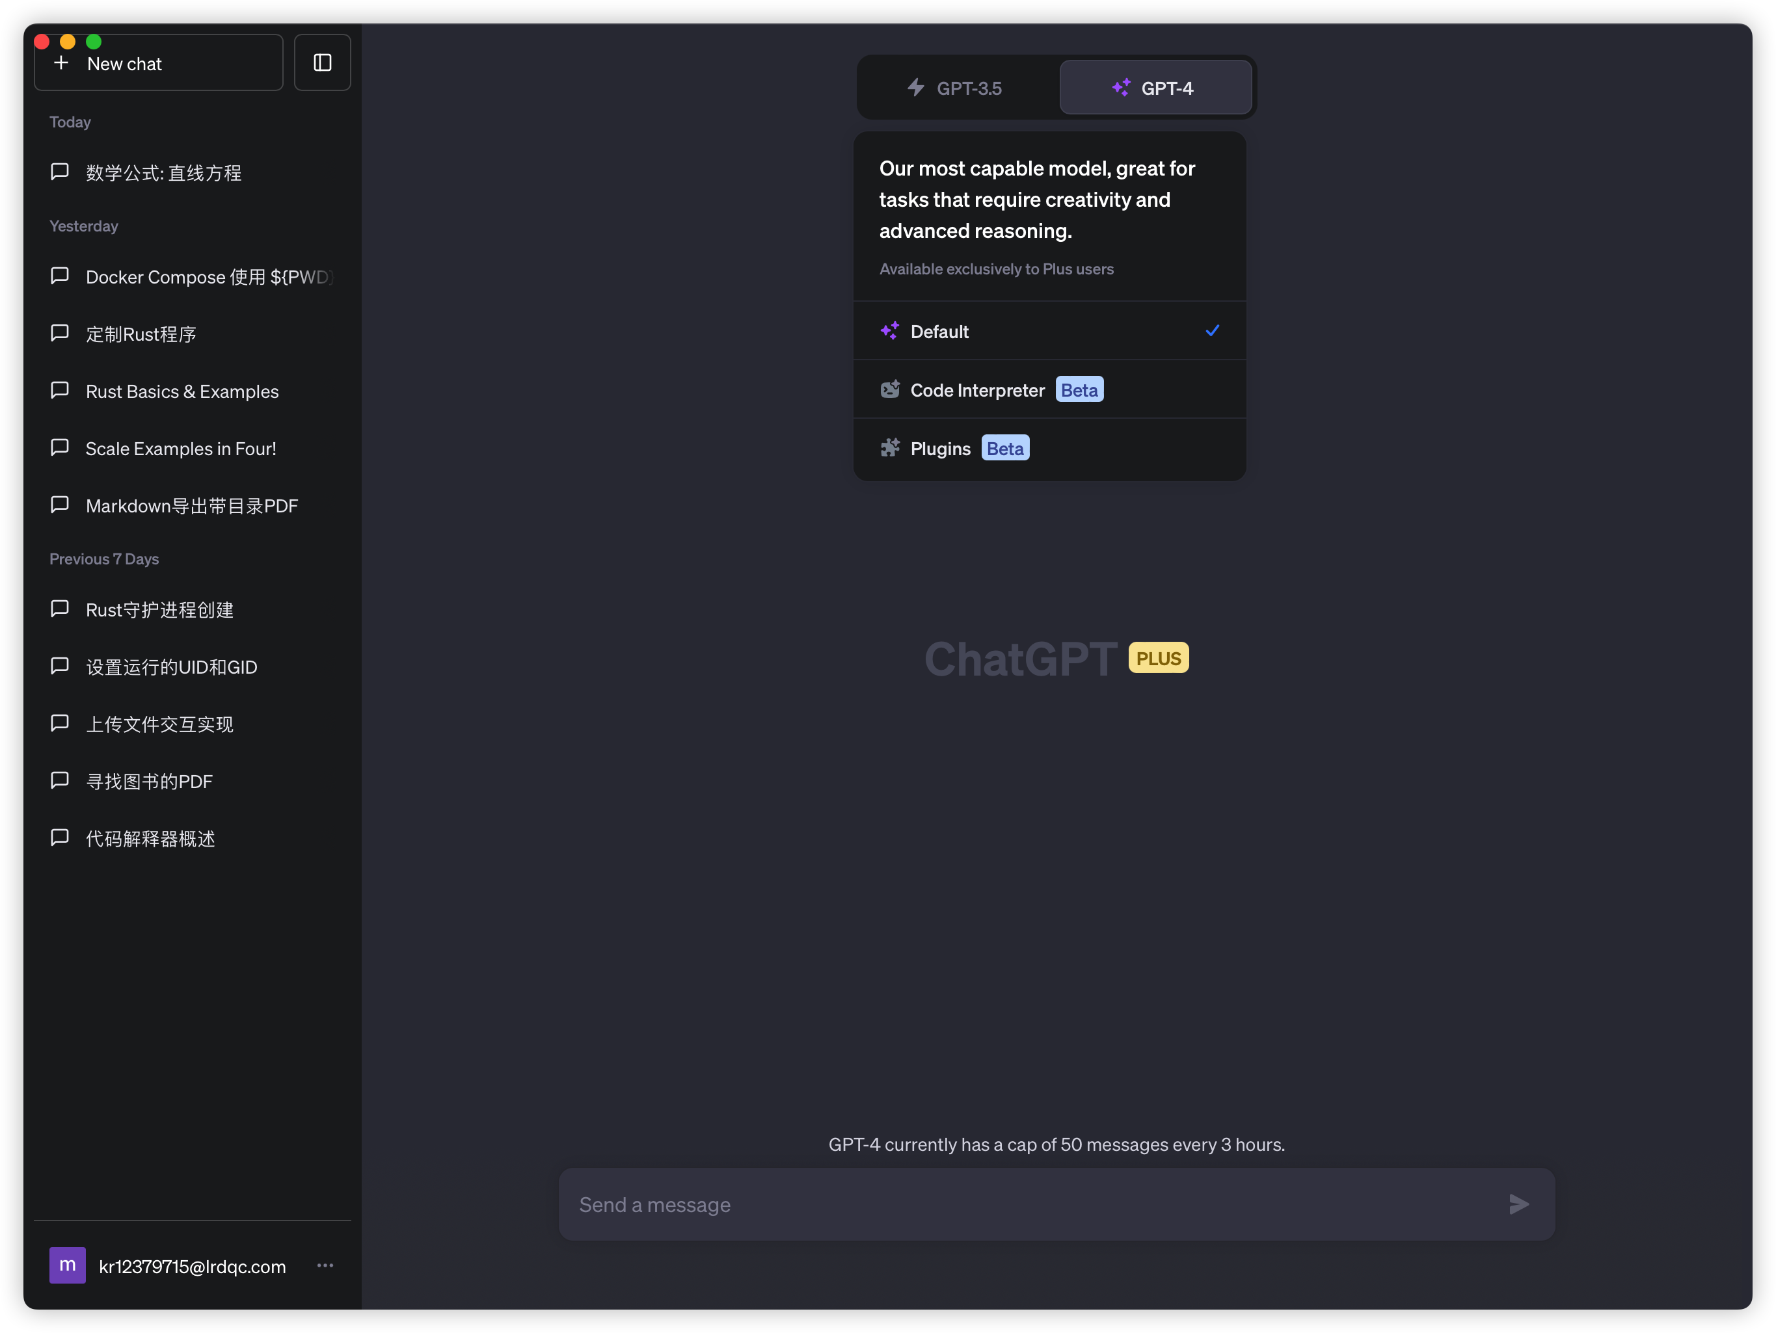Click chat icon beside 寻找图书的PDF

click(x=59, y=781)
